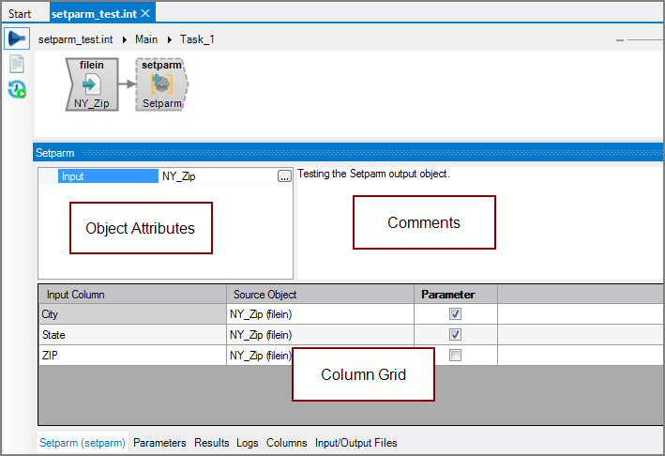Click the document page icon in sidebar

(16, 64)
